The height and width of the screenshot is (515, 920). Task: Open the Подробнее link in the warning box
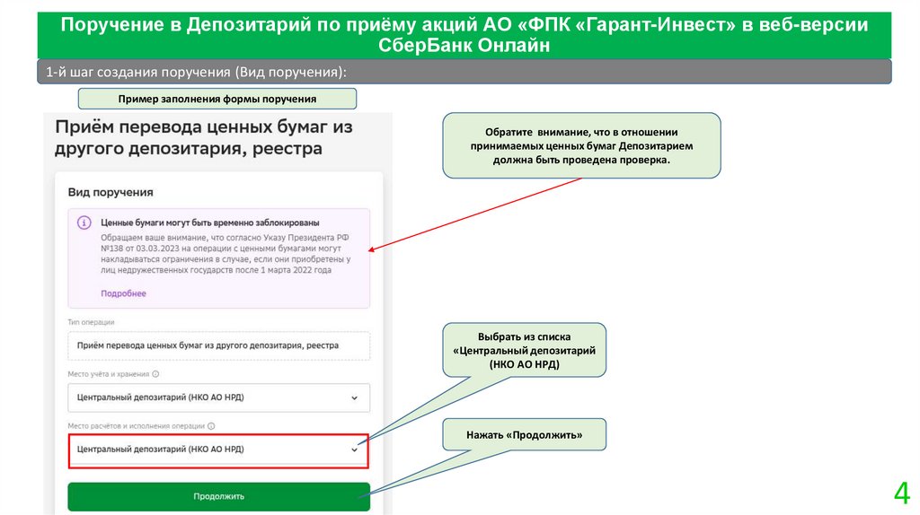pyautogui.click(x=123, y=293)
